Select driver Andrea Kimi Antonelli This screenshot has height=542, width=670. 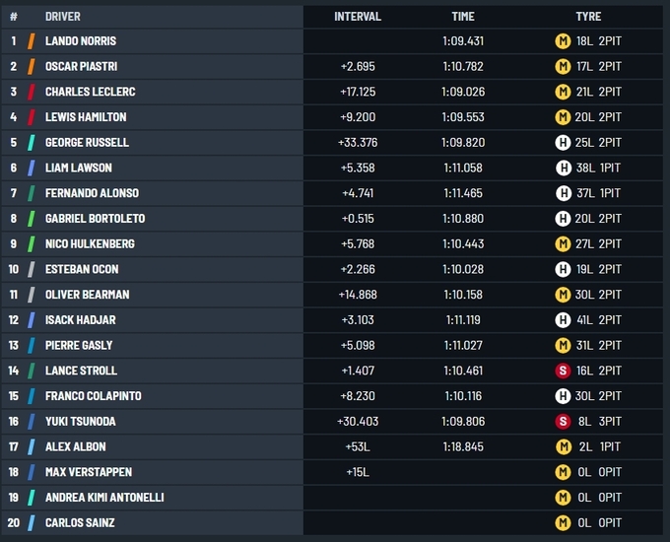point(104,499)
